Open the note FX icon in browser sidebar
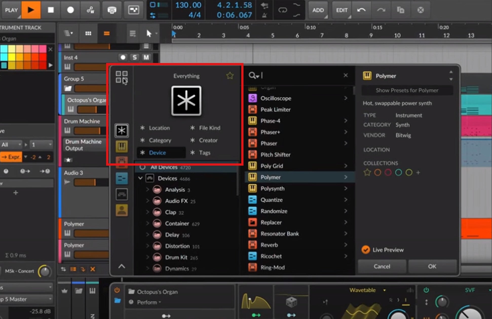 pos(122,178)
